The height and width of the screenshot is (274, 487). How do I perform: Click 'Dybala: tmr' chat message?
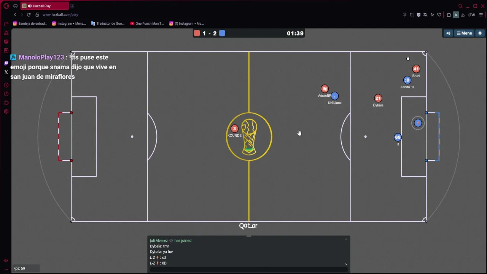click(x=159, y=246)
